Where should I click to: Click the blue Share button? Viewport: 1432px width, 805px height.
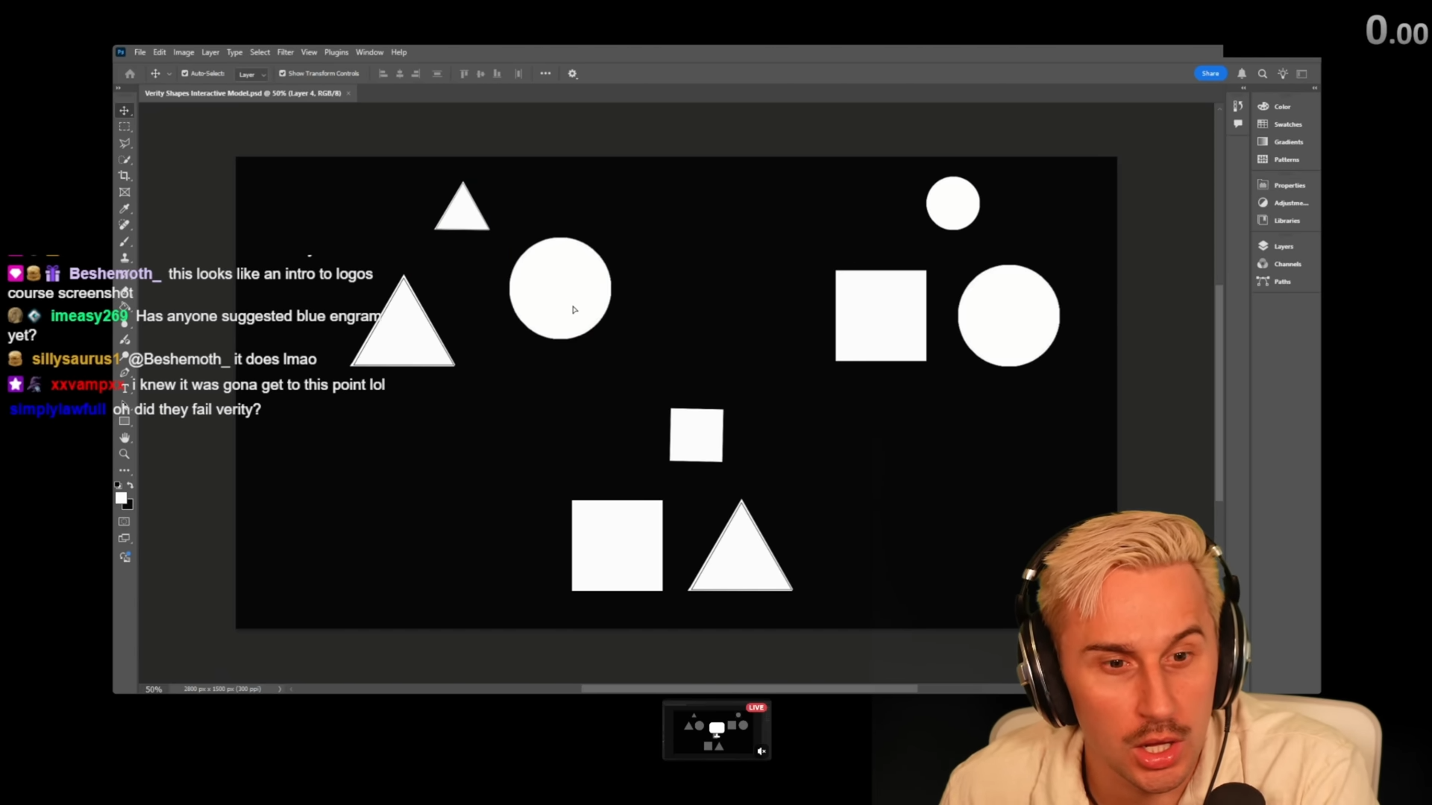tap(1210, 74)
